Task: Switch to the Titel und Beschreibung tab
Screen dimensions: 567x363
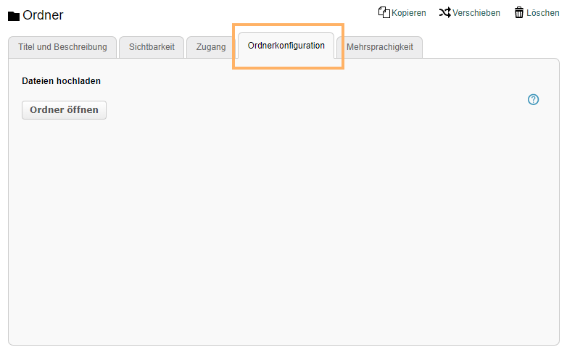Action: click(x=62, y=47)
